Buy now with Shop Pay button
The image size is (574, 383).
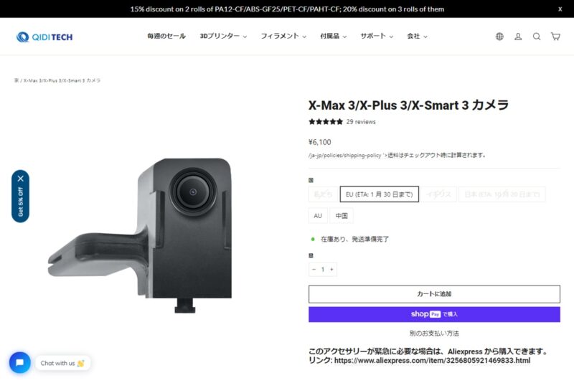434,314
